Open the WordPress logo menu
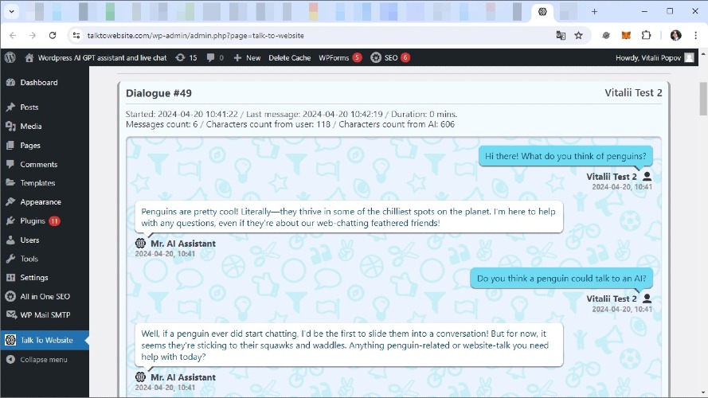This screenshot has height=398, width=708. 10,58
